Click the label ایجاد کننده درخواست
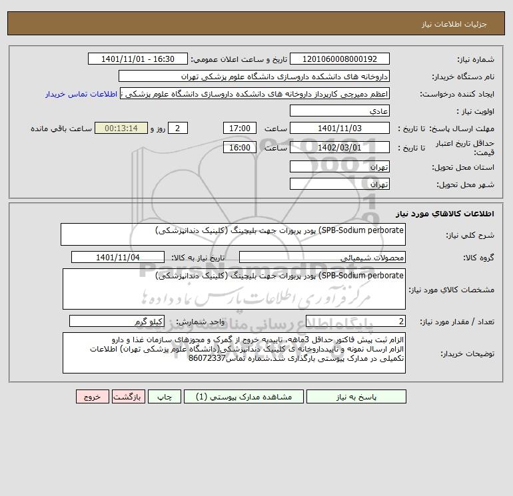513x496 pixels. (x=457, y=94)
